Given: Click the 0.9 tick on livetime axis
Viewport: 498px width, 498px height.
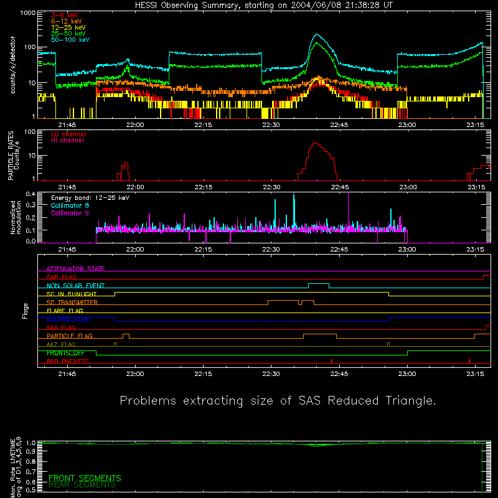Looking at the screenshot, I should pyautogui.click(x=31, y=451).
